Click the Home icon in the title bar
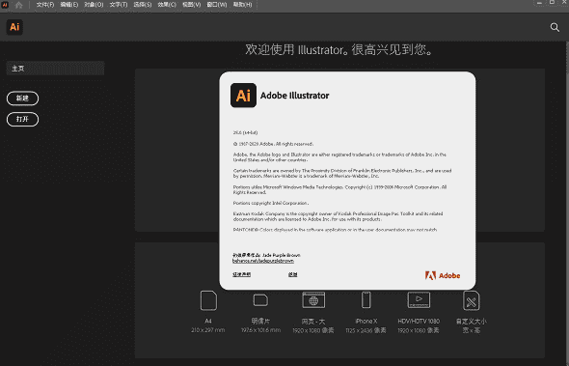 pos(19,5)
